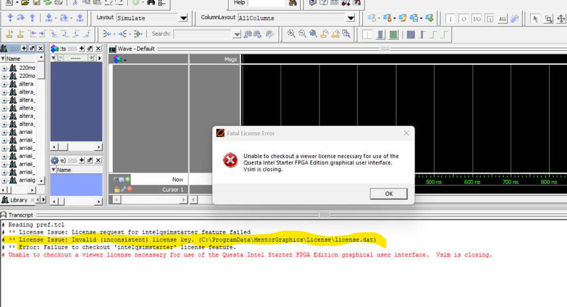The height and width of the screenshot is (307, 567).
Task: Expand the first 220mo library entry
Action: pos(4,68)
